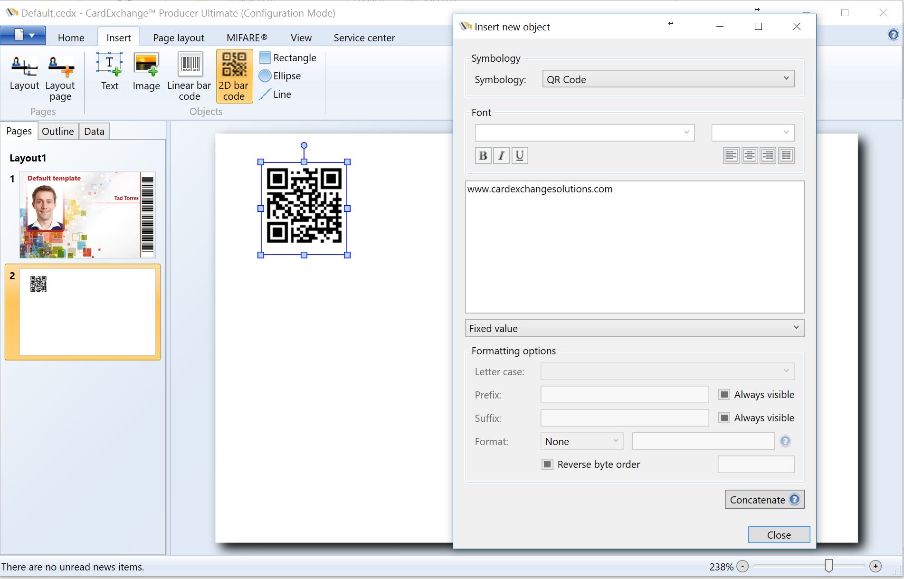The image size is (904, 579).
Task: Adjust the zoom slider handle
Action: click(829, 565)
